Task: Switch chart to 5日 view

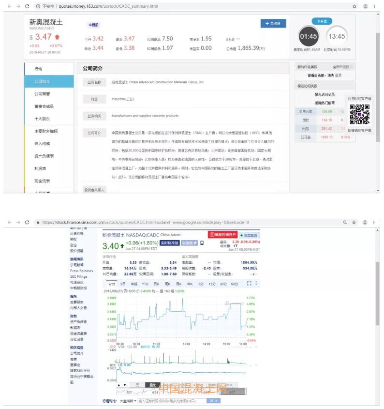Action: point(123,284)
